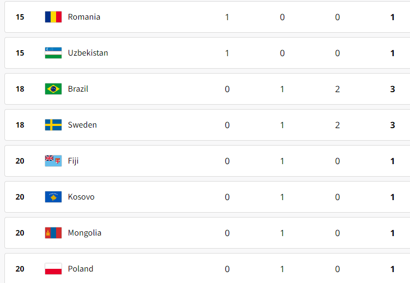
Task: Select the Sweden country name
Action: (82, 125)
